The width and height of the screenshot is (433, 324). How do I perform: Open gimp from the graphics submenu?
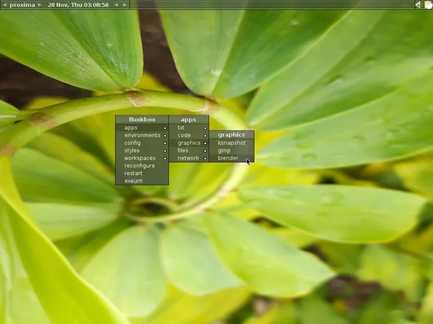point(225,151)
